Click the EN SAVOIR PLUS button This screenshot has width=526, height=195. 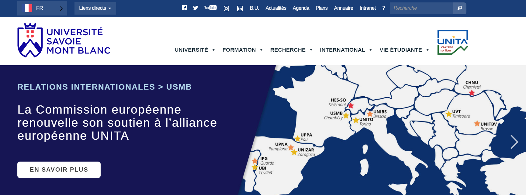coord(59,170)
